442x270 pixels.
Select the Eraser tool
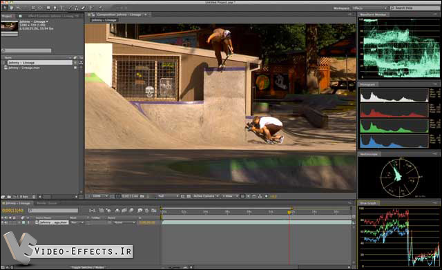pyautogui.click(x=83, y=8)
